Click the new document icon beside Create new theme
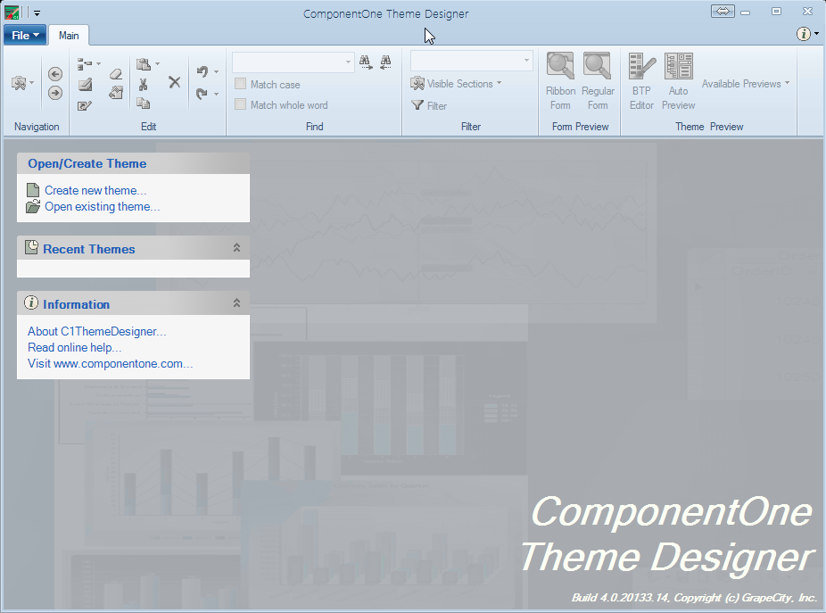The height and width of the screenshot is (613, 826). coord(33,190)
